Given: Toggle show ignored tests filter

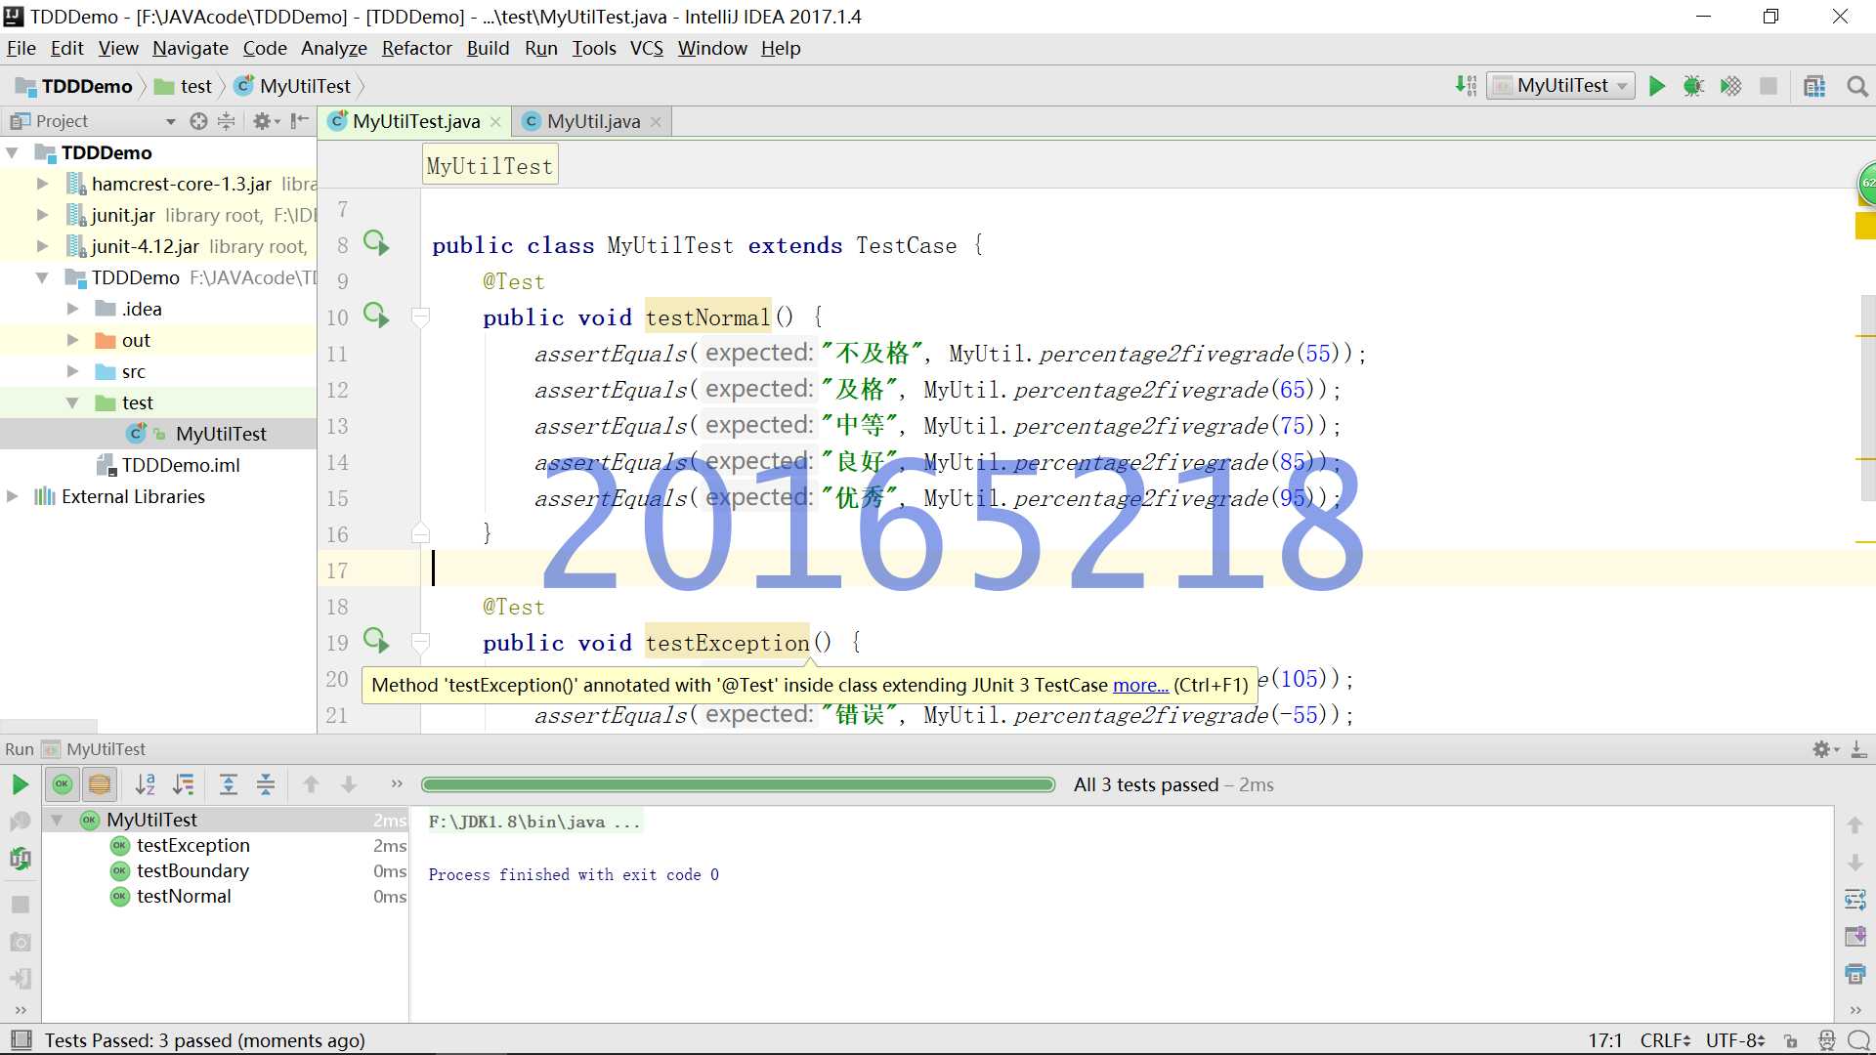Looking at the screenshot, I should (x=100, y=784).
